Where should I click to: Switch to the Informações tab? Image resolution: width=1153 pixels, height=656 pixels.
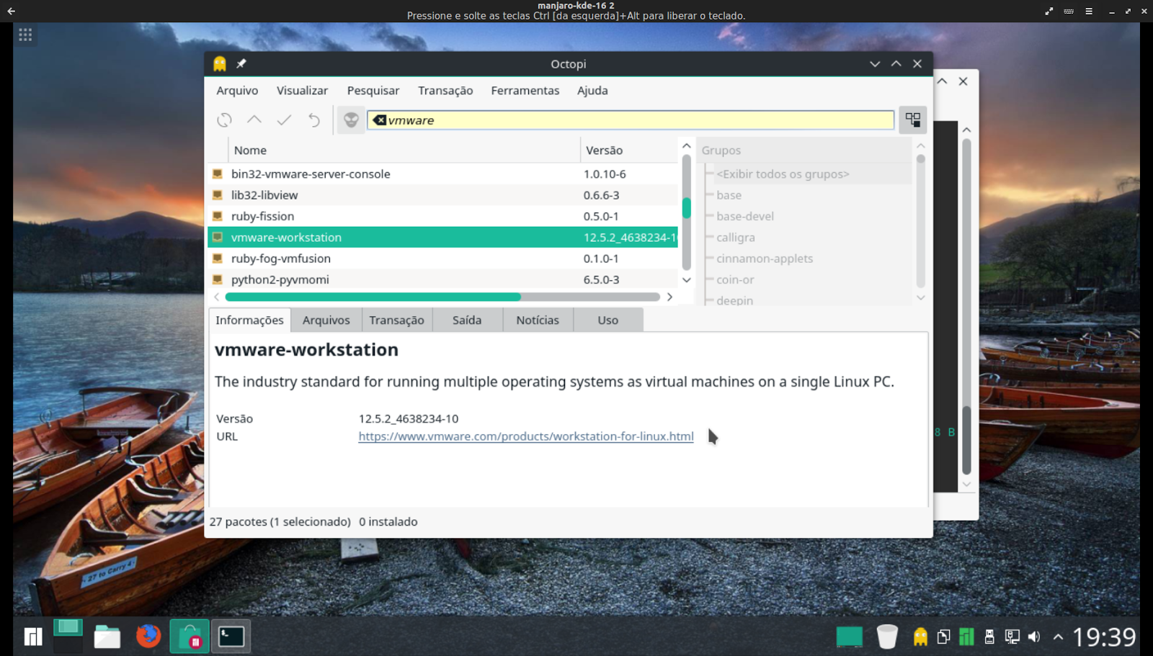[249, 320]
